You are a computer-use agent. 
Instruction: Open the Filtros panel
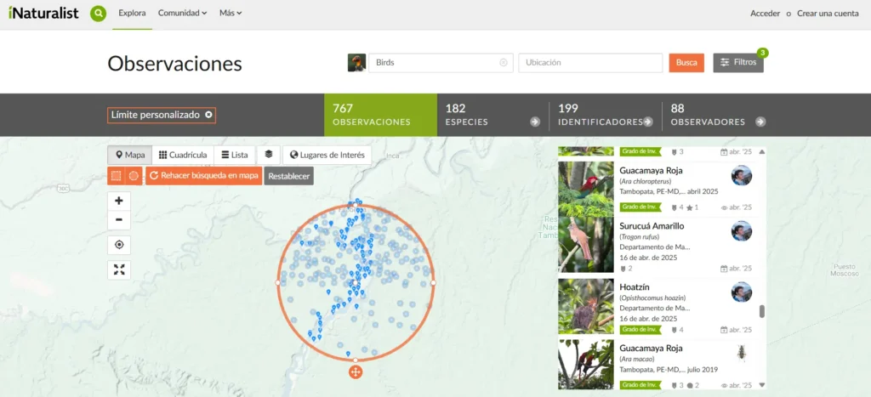click(x=737, y=63)
